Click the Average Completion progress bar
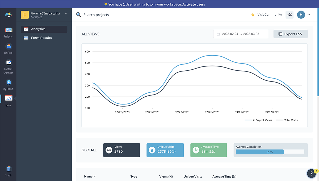 tap(270, 152)
